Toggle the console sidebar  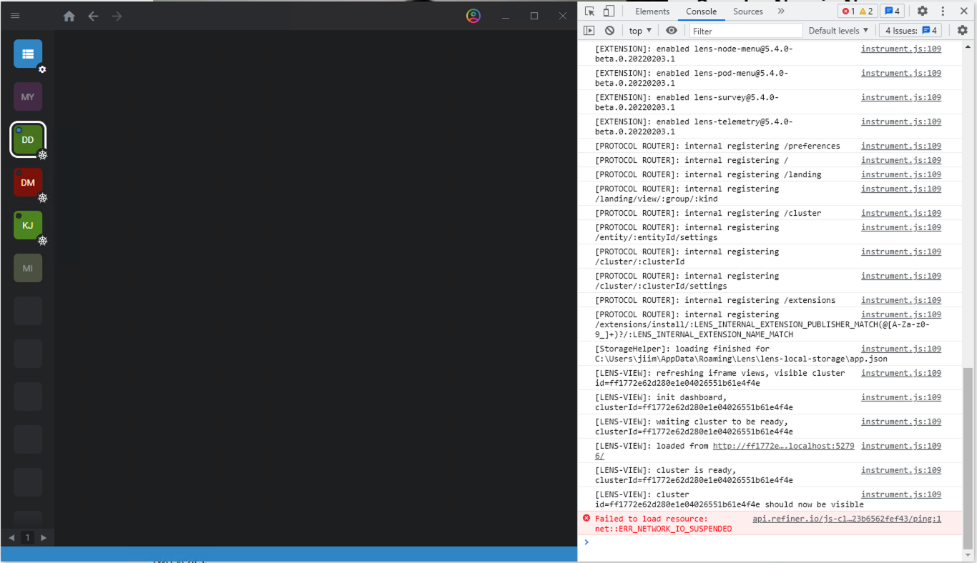(x=589, y=31)
